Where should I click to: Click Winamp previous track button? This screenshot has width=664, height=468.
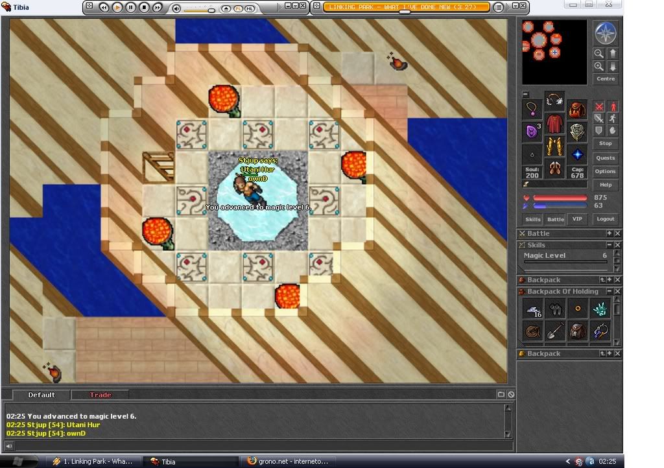[104, 7]
